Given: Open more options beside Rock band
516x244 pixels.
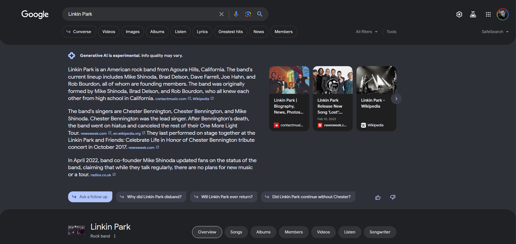Looking at the screenshot, I should (x=115, y=236).
